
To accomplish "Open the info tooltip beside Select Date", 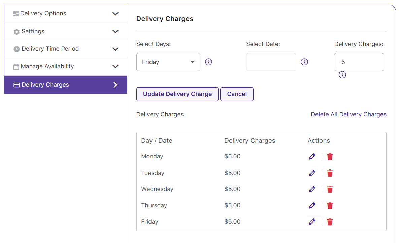I will point(304,62).
